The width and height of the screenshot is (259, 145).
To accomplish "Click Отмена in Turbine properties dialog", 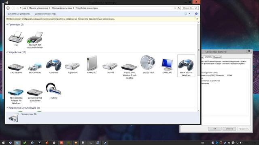I will coord(229,129).
